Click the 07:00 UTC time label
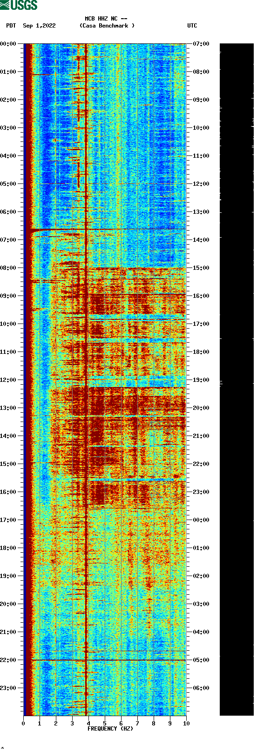This screenshot has width=257, height=753. click(201, 44)
